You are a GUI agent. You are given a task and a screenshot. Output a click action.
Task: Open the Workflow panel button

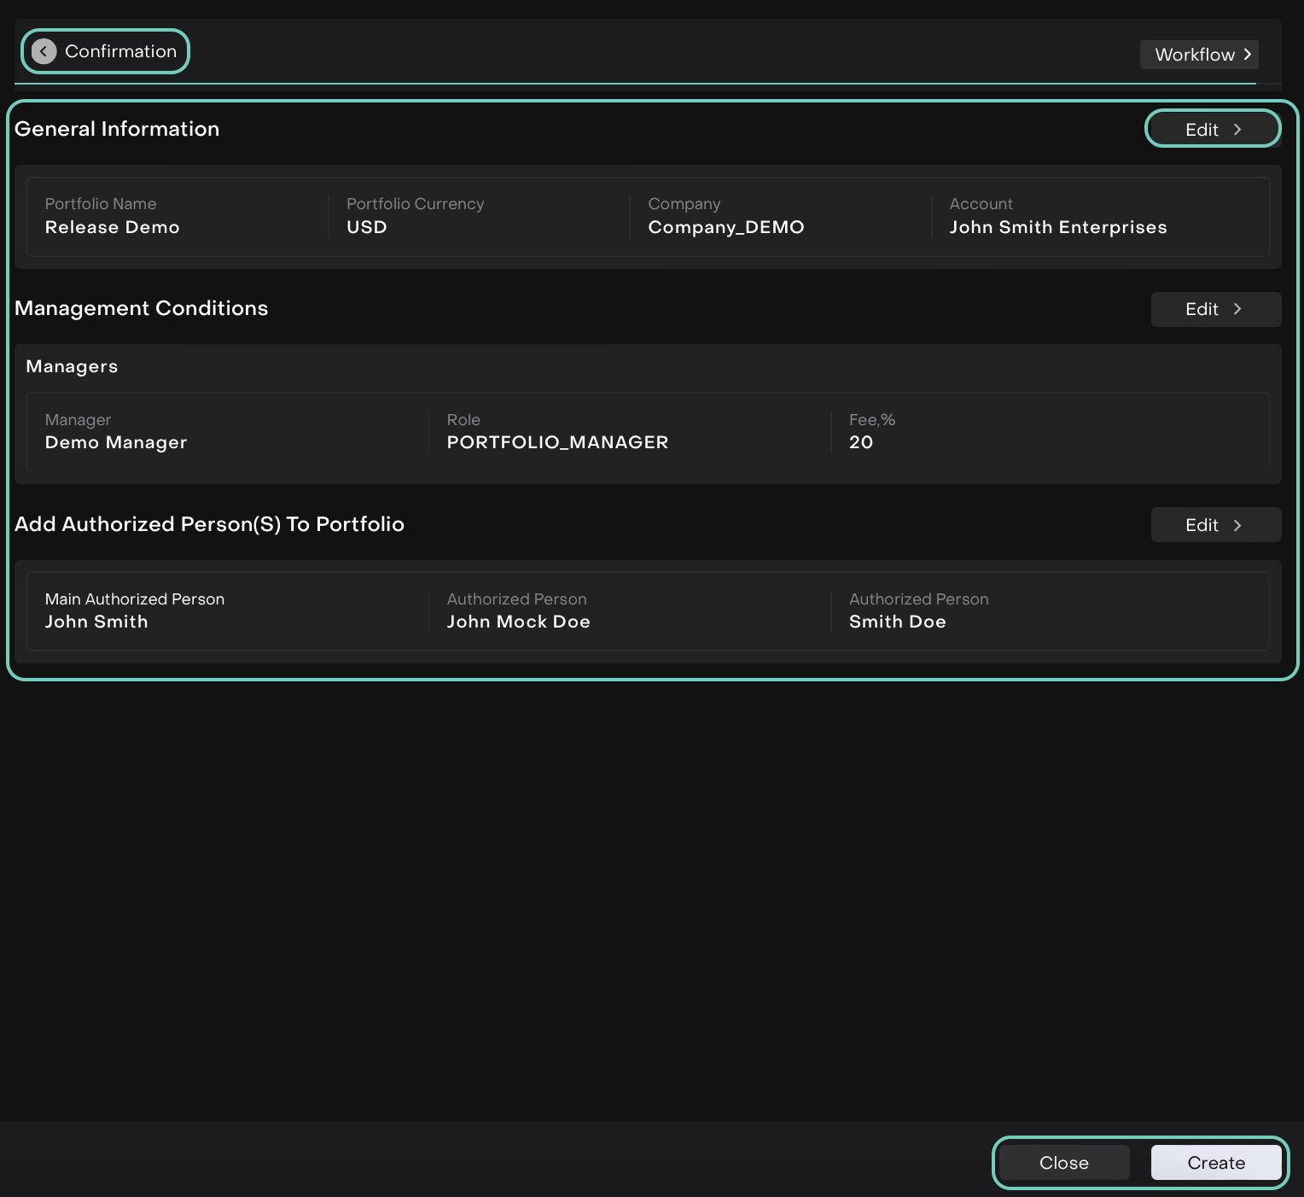(1199, 55)
